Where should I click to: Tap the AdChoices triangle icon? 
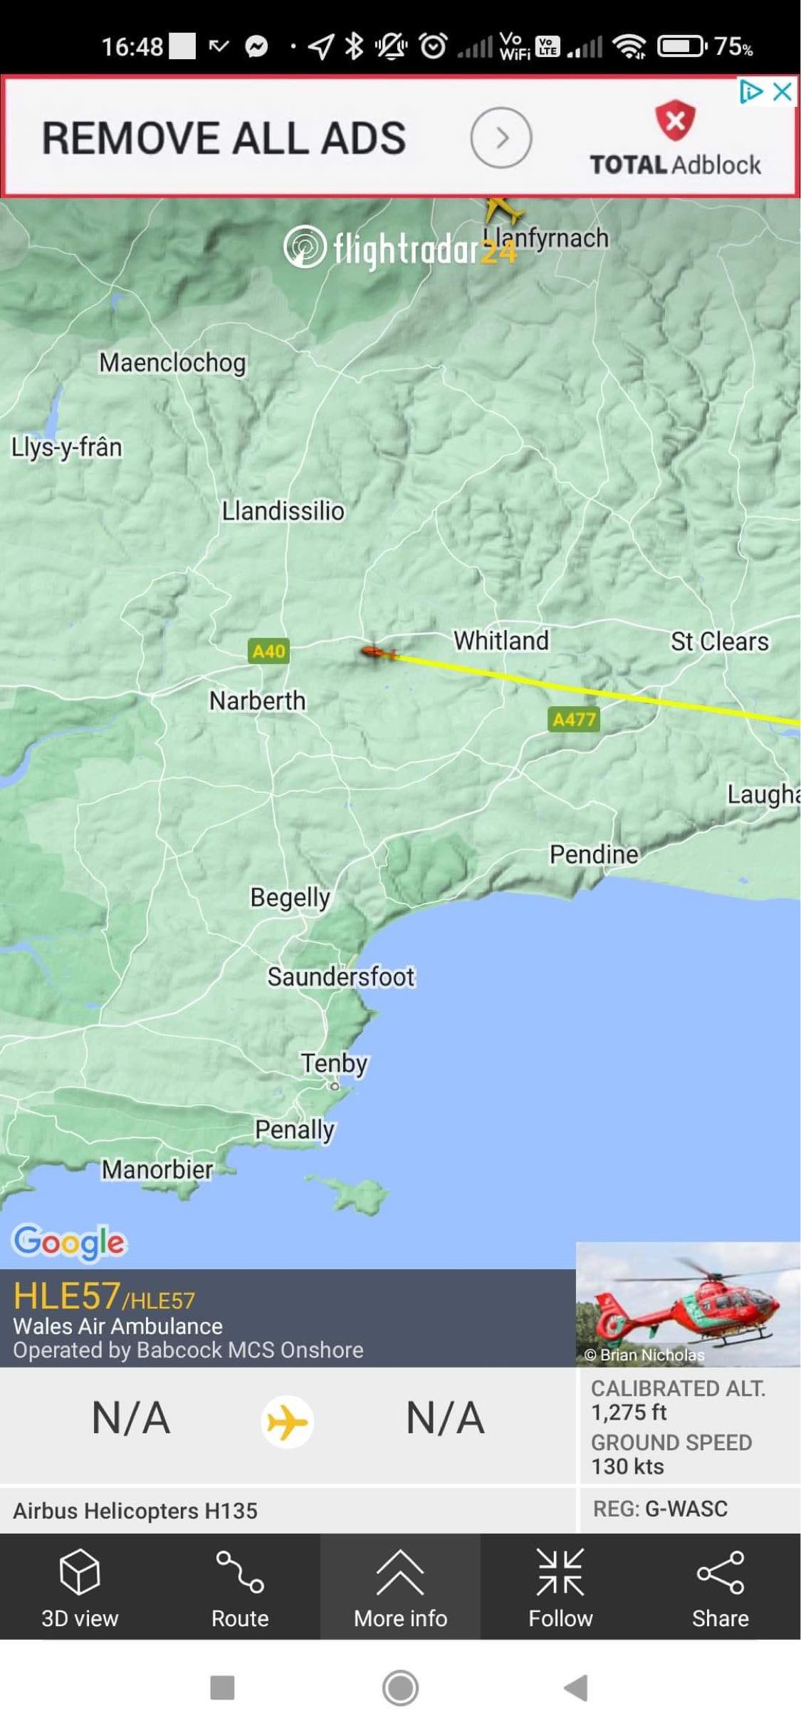pos(750,92)
